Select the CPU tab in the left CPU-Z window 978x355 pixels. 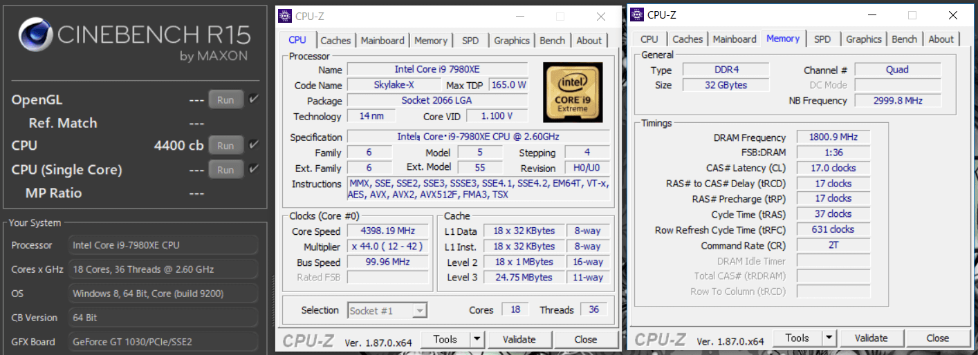(x=297, y=39)
